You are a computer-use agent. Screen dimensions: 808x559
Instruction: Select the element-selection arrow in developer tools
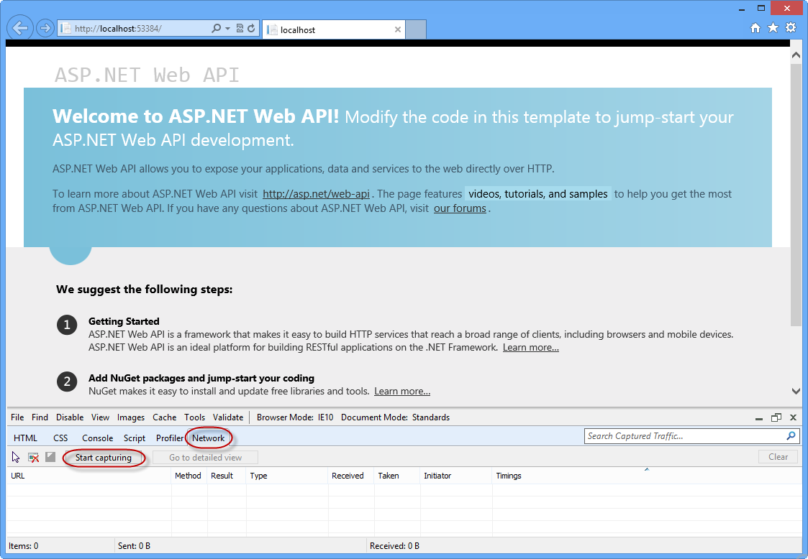[14, 456]
